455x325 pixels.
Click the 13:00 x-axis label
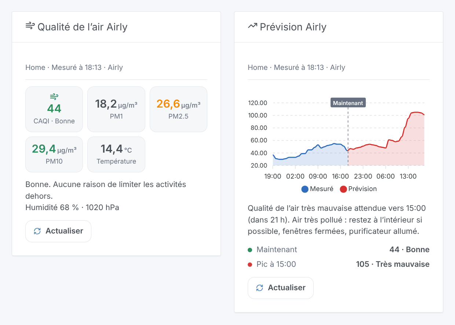coord(408,176)
